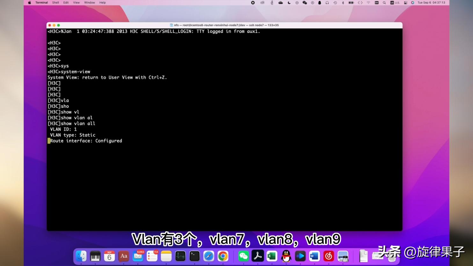
Task: Click the document file icon in Dock
Action: [363, 256]
